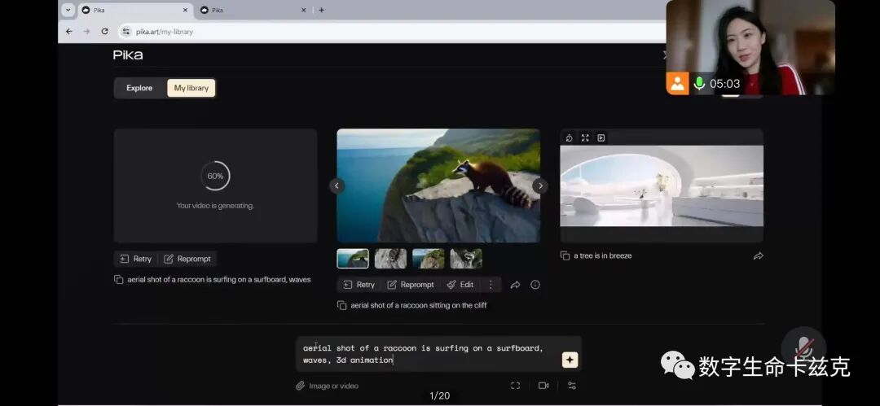Select the second raccoon thumbnail variation

[x=390, y=259]
